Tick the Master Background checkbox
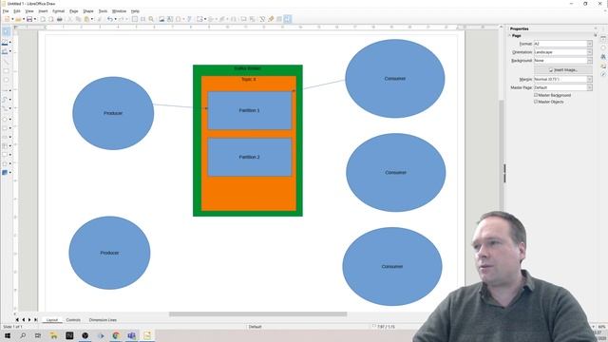 tap(536, 95)
